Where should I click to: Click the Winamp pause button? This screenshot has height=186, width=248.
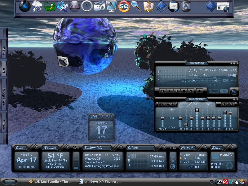[177, 91]
